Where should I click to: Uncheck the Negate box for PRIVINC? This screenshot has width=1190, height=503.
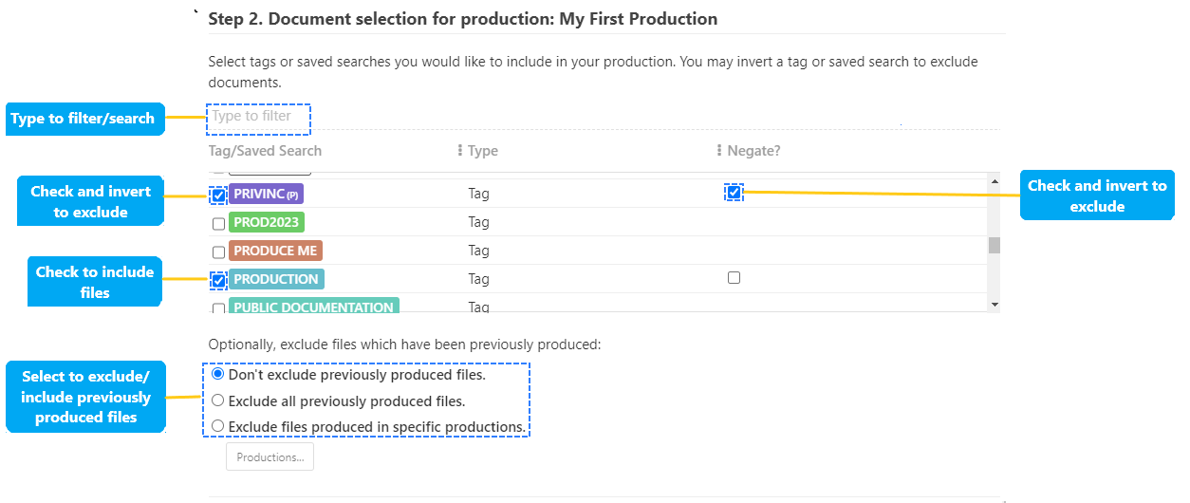(734, 193)
